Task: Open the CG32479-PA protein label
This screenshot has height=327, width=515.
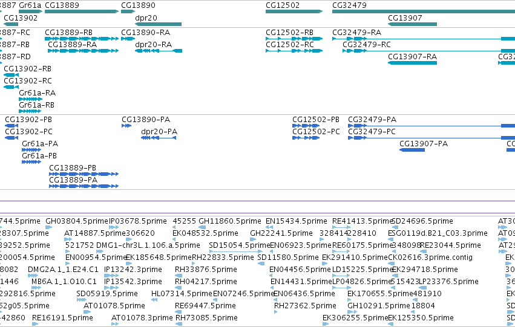Action: (372, 120)
